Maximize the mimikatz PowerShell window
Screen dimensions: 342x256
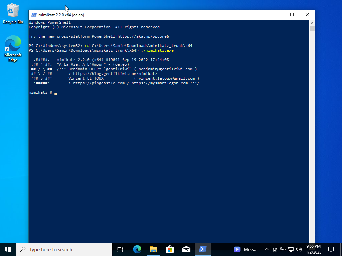point(292,15)
